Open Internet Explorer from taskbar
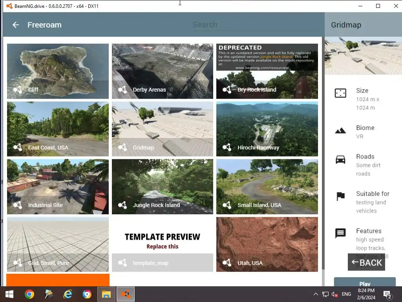The image size is (402, 302). coord(68,294)
